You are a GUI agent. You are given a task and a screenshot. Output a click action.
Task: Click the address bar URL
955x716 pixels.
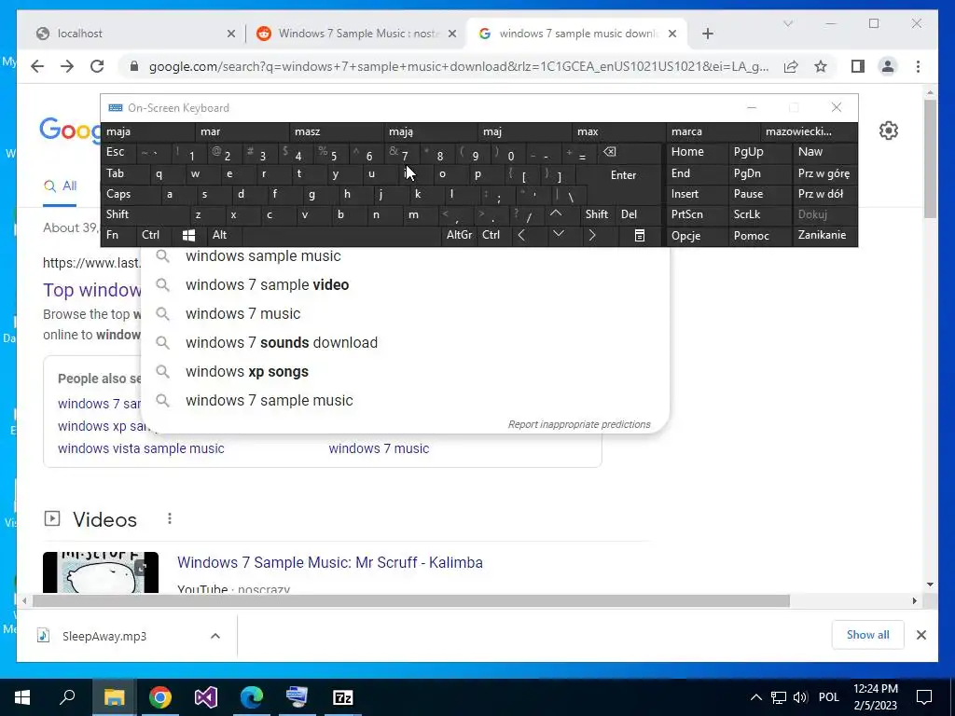(459, 66)
